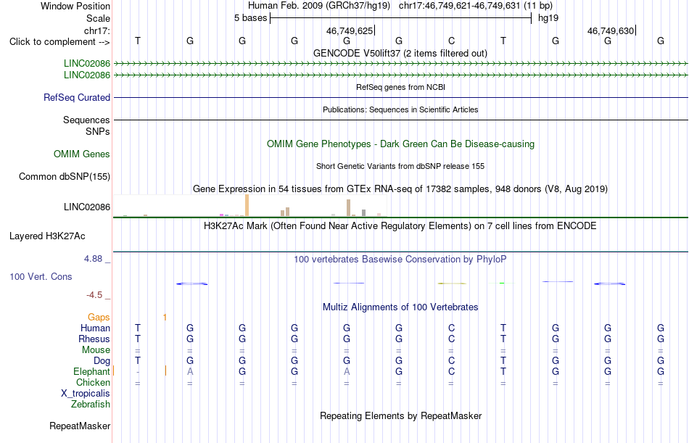
Task: Click the Rhesus alignment row label
Action: point(94,339)
